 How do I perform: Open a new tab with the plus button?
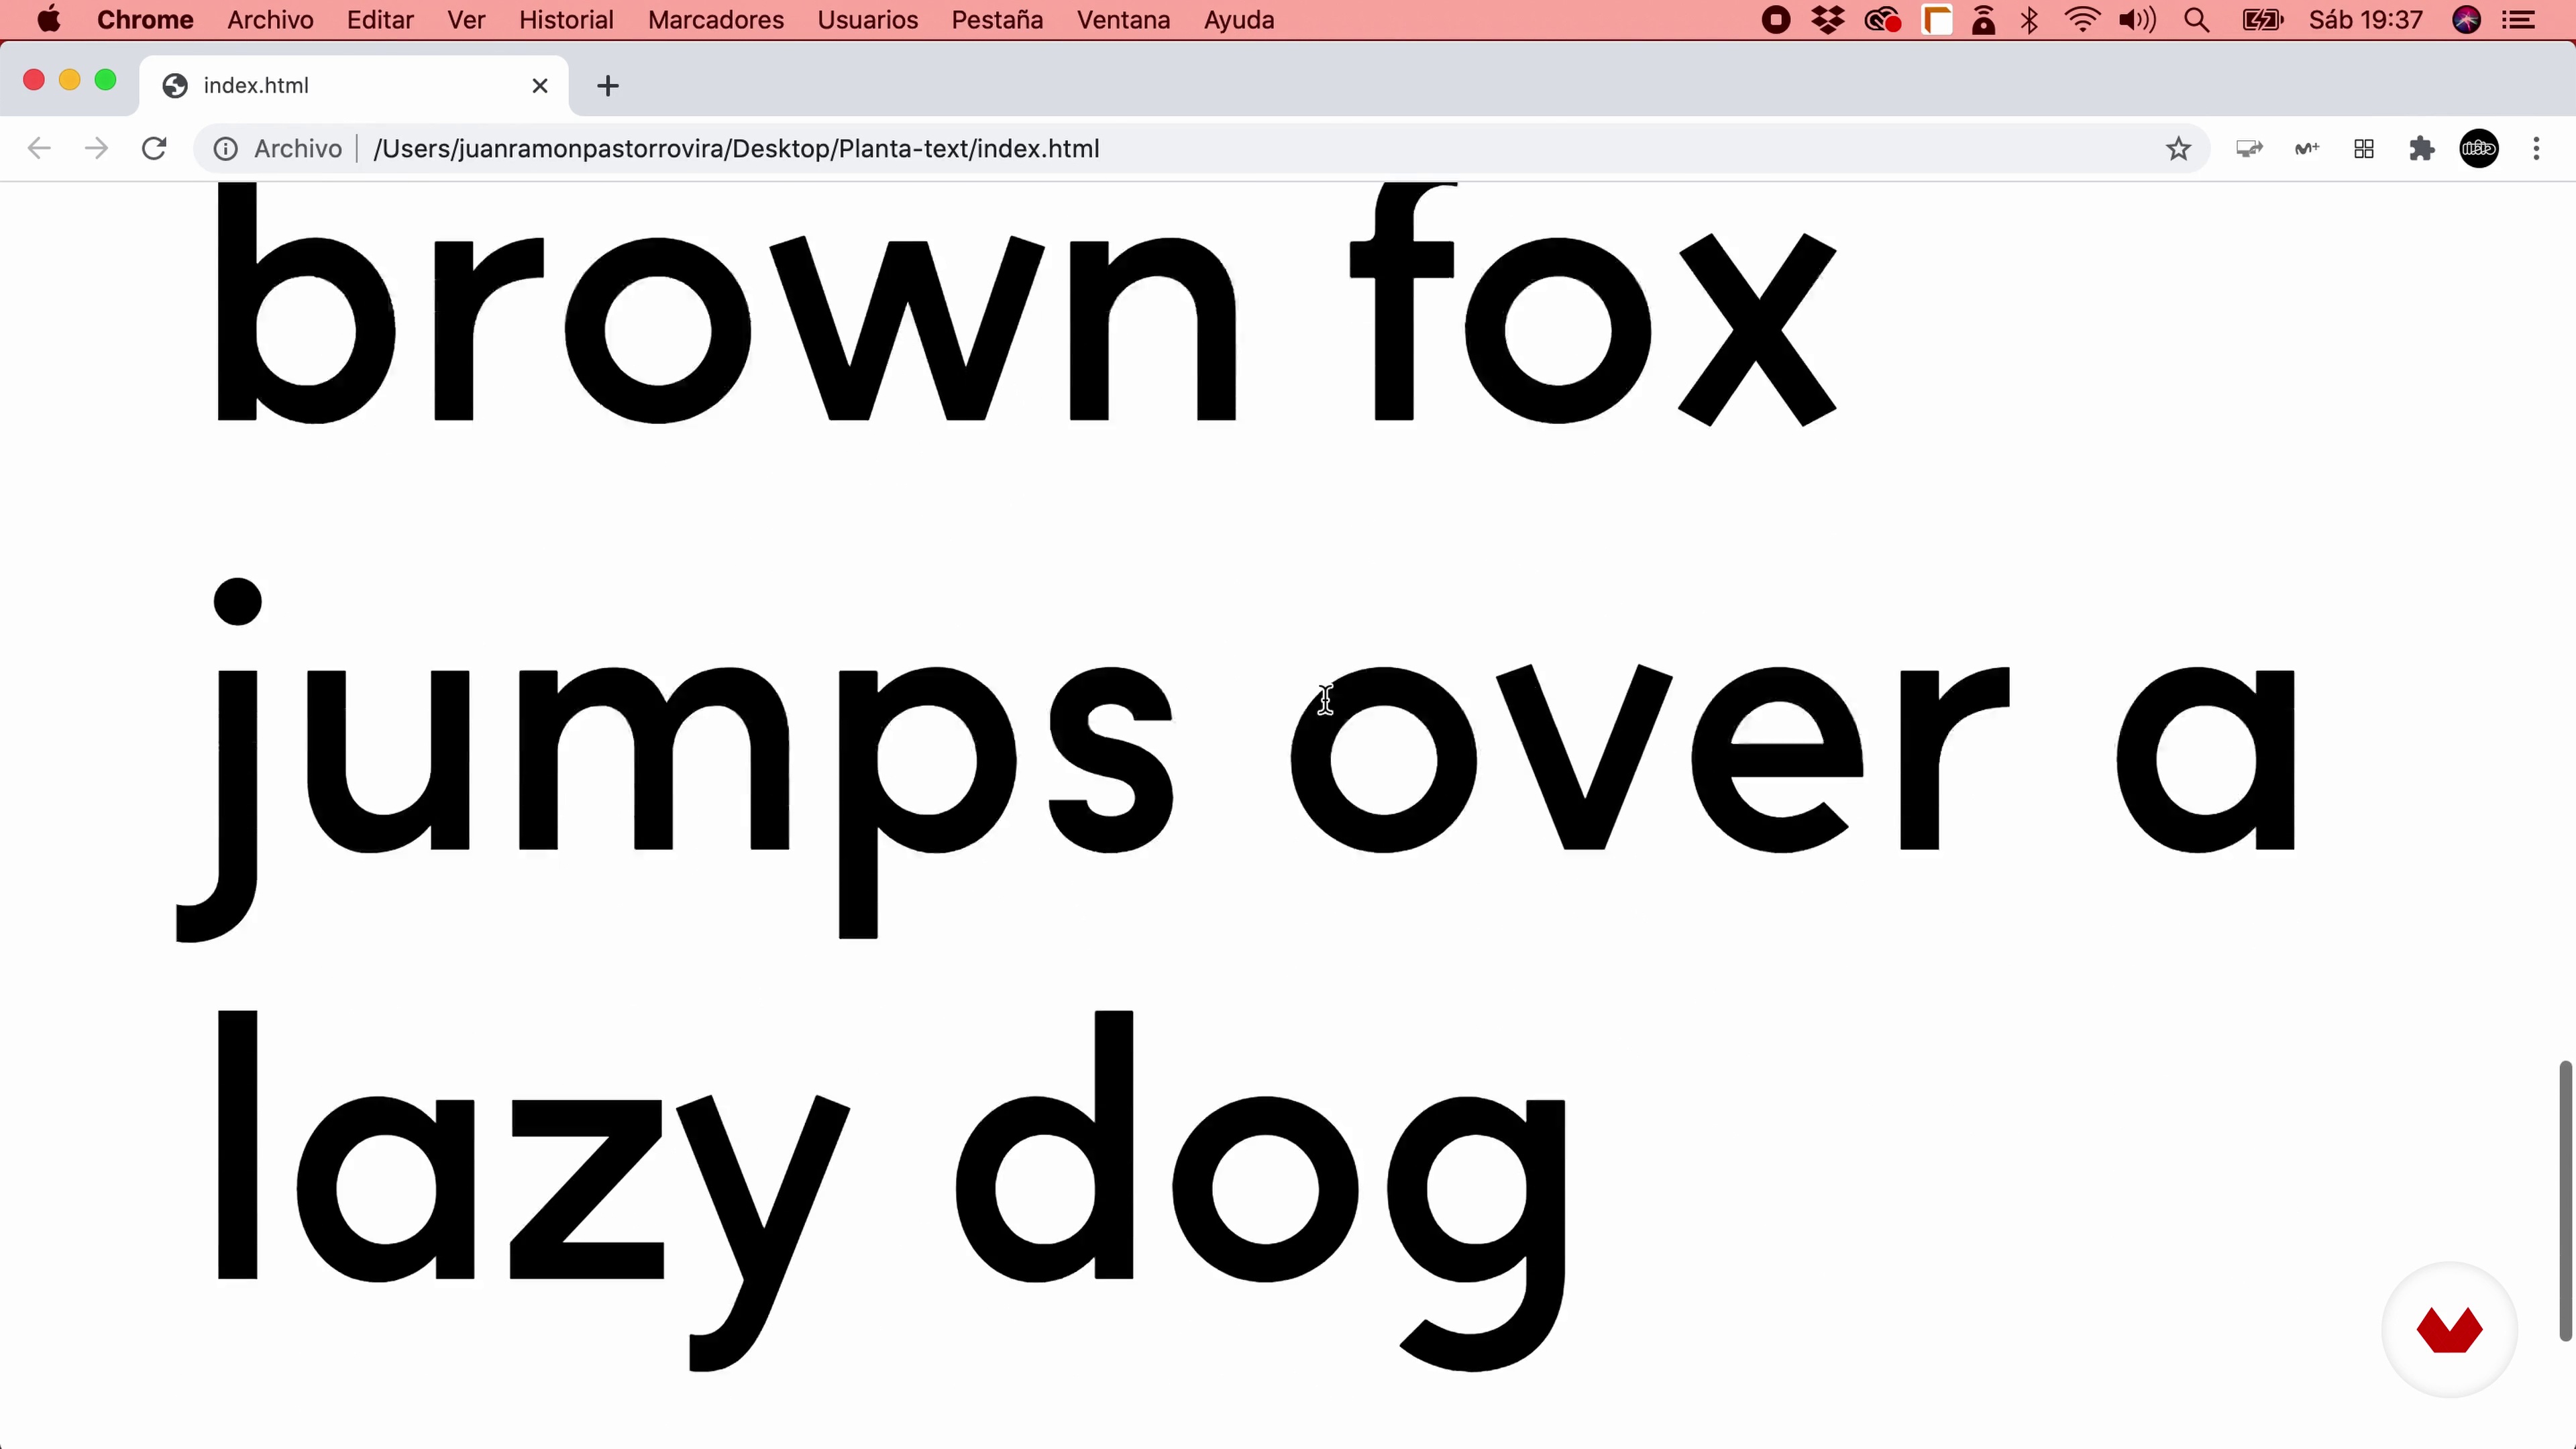(607, 86)
